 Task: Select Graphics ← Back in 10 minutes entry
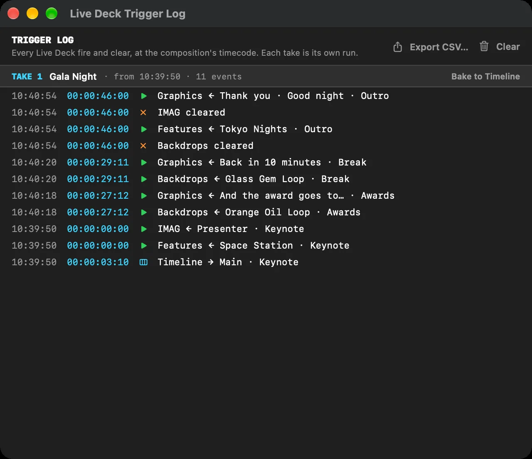262,163
